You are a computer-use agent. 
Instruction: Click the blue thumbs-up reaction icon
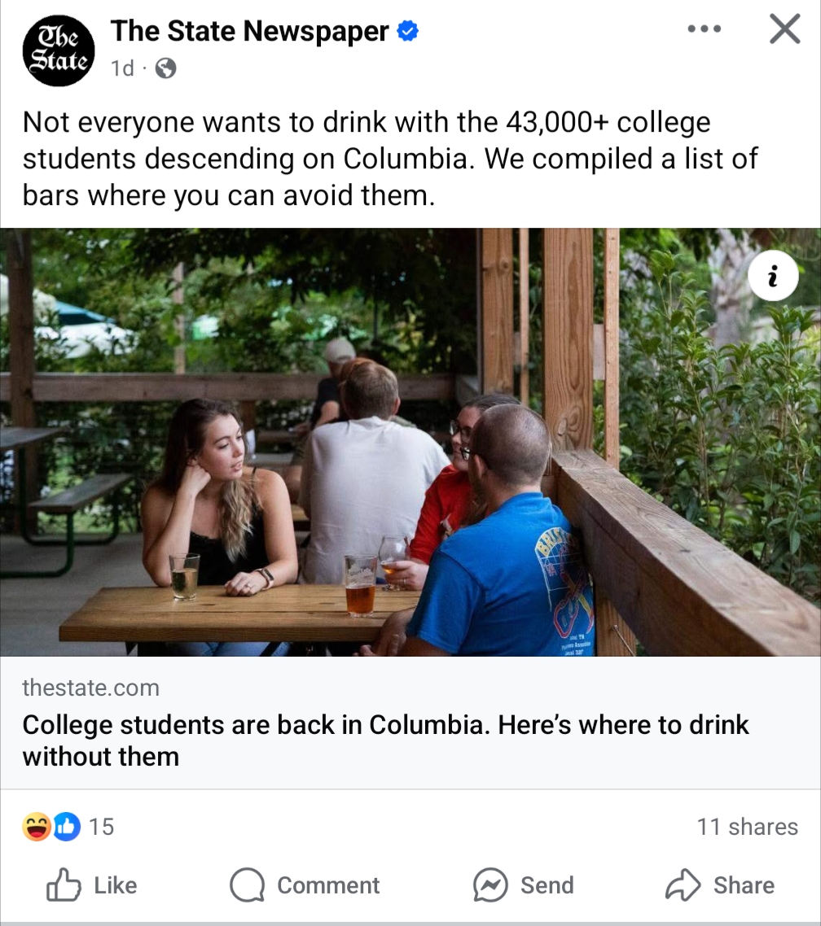point(67,828)
